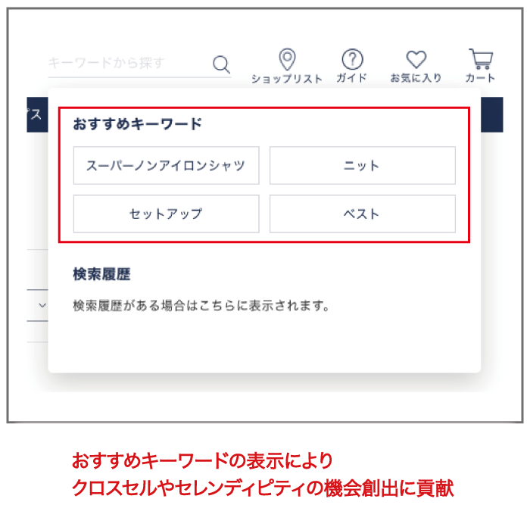Open shop list via map pin icon
Viewport: 530px width, 530px height.
(287, 59)
